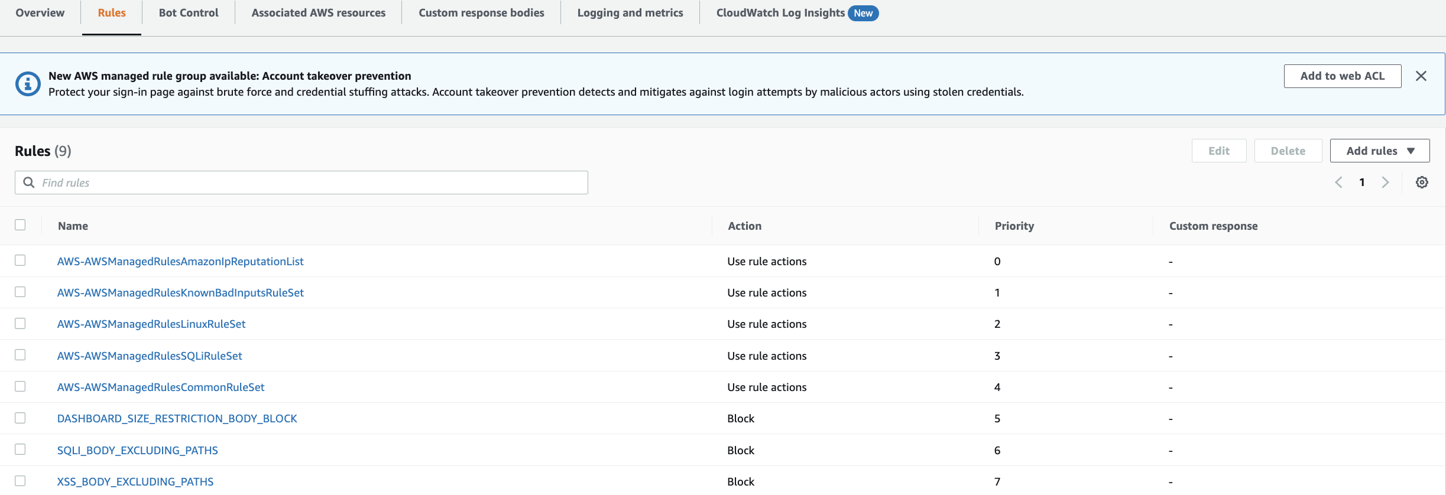Click the Delete button
Image resolution: width=1446 pixels, height=495 pixels.
(x=1288, y=151)
